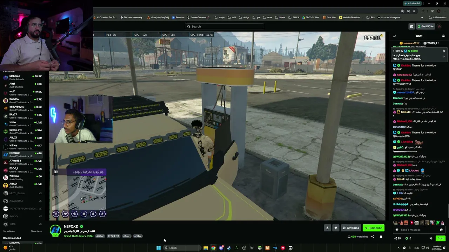Open the songe bookmarks folder
The image size is (449, 252).
(x=220, y=17)
